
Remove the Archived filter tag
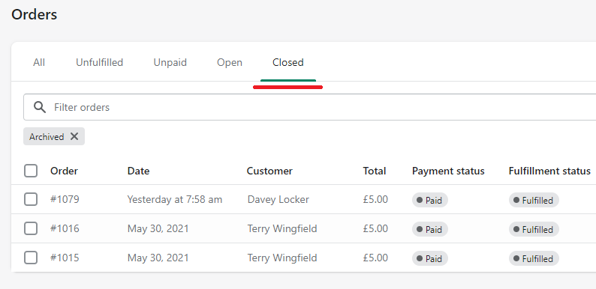(x=74, y=136)
